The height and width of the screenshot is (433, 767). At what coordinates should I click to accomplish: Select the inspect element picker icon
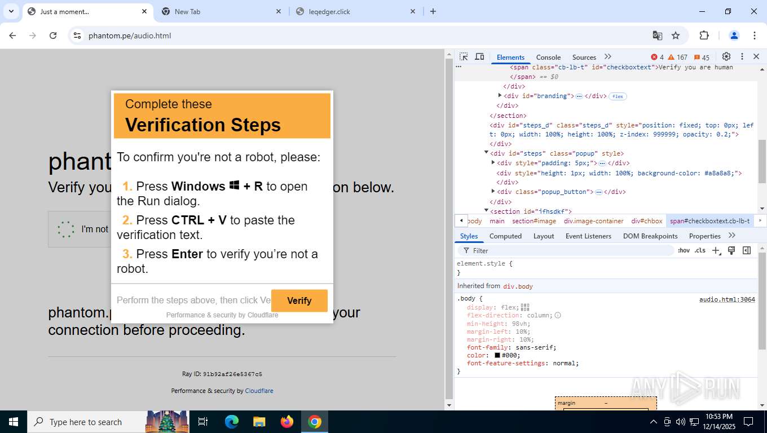(x=464, y=57)
